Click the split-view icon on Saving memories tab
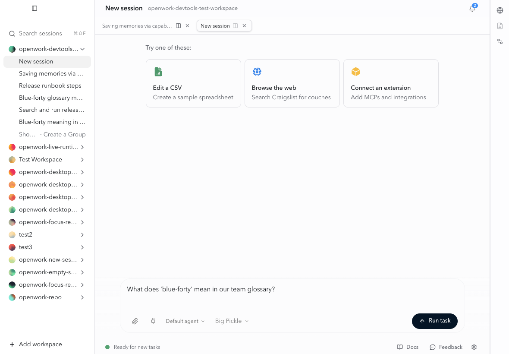The image size is (509, 354). point(178,25)
